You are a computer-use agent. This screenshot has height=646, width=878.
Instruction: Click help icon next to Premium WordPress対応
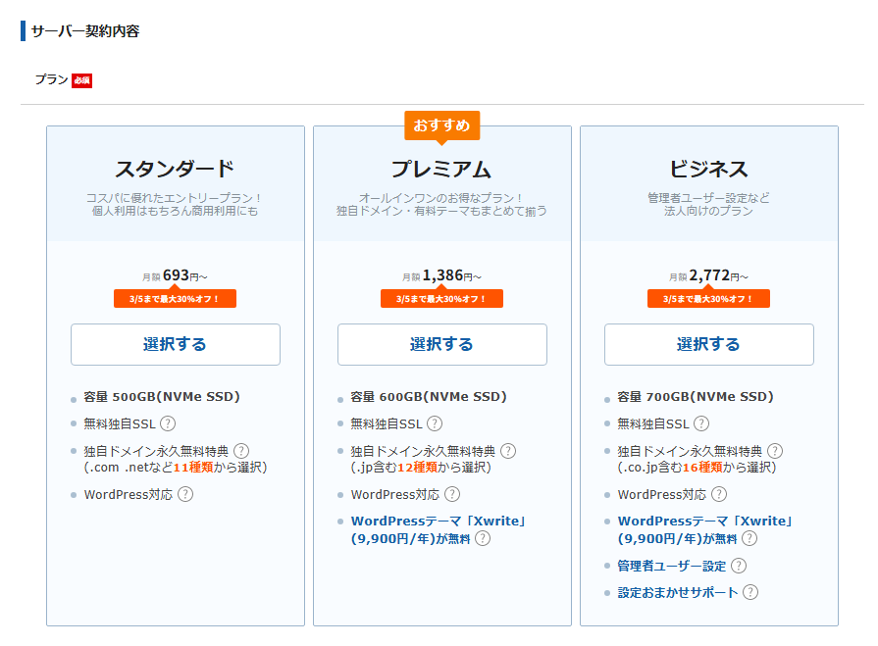click(x=452, y=495)
